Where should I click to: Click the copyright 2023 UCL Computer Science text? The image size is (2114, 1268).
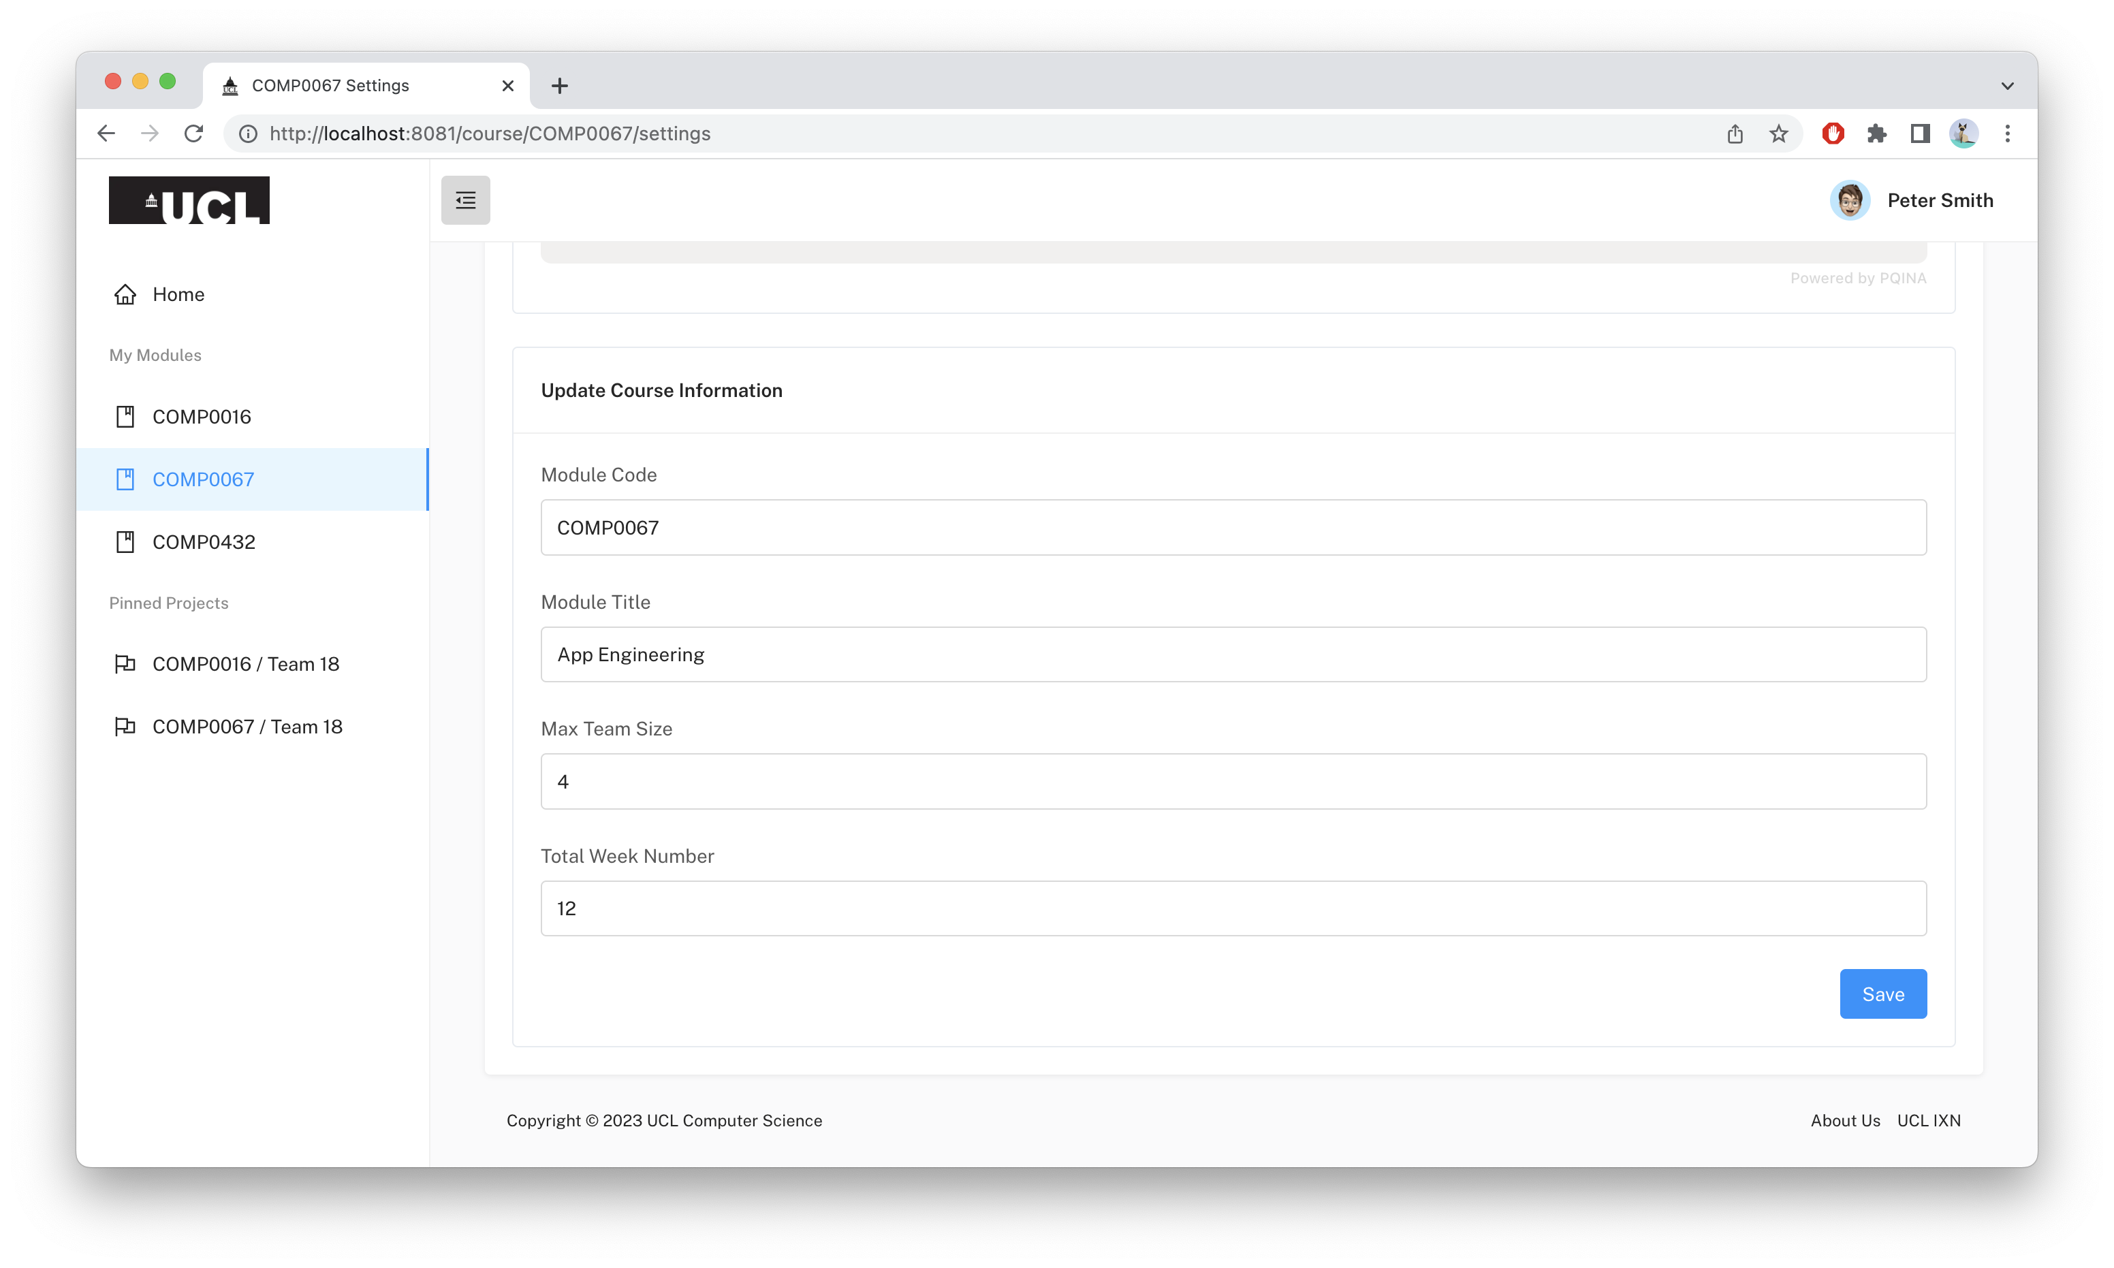click(x=664, y=1120)
